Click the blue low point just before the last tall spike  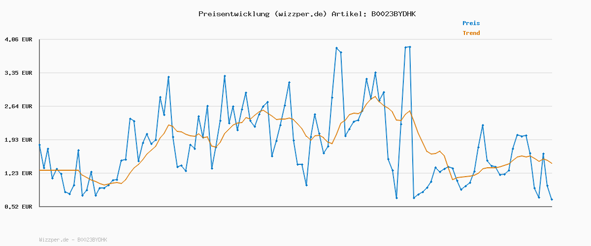pyautogui.click(x=396, y=198)
